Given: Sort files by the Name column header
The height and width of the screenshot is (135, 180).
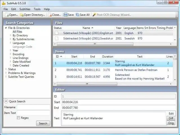Looking at the screenshot, I should 88,28.
